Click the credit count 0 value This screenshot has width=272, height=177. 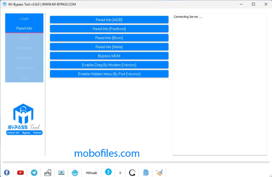tap(120, 173)
